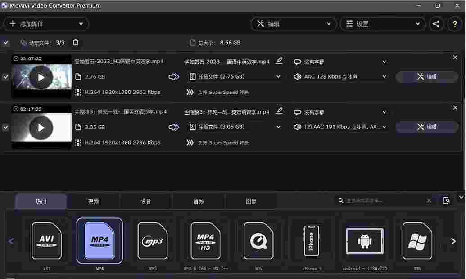This screenshot has width=466, height=279.
Task: Show next format presets arrow
Action: click(x=453, y=241)
